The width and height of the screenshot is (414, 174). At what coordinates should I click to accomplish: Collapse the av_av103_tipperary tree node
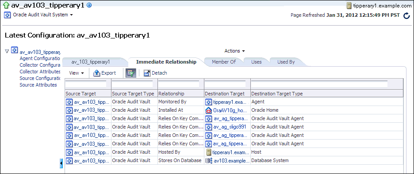[7, 51]
